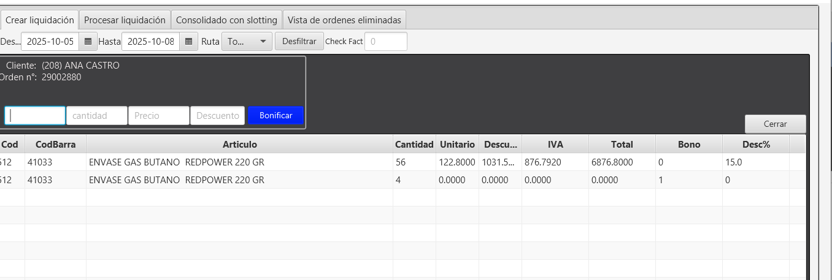Sort by the Cantidad column header
Image resolution: width=832 pixels, height=280 pixels.
coord(414,145)
